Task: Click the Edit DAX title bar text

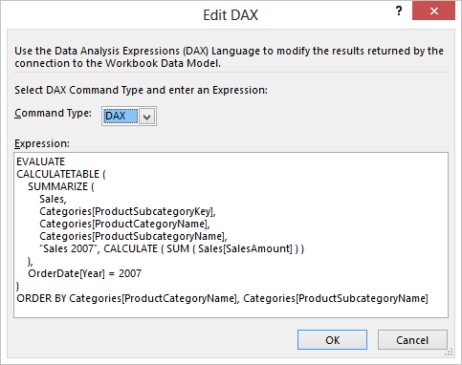Action: pyautogui.click(x=231, y=15)
